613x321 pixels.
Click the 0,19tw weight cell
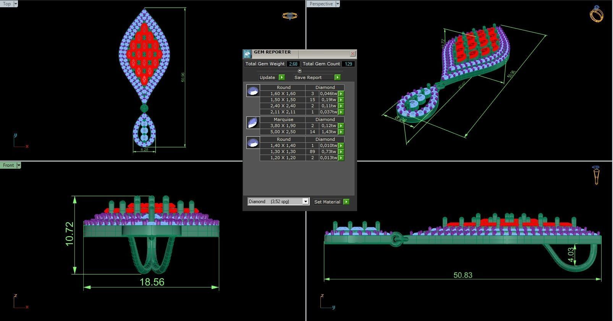(328, 100)
